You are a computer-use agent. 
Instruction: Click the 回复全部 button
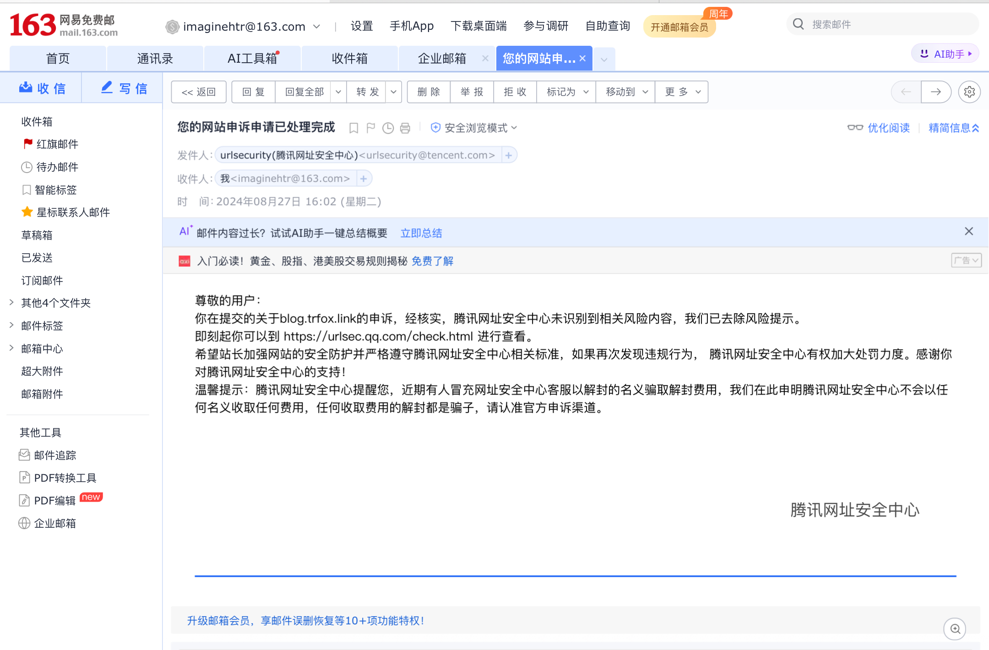(x=304, y=92)
